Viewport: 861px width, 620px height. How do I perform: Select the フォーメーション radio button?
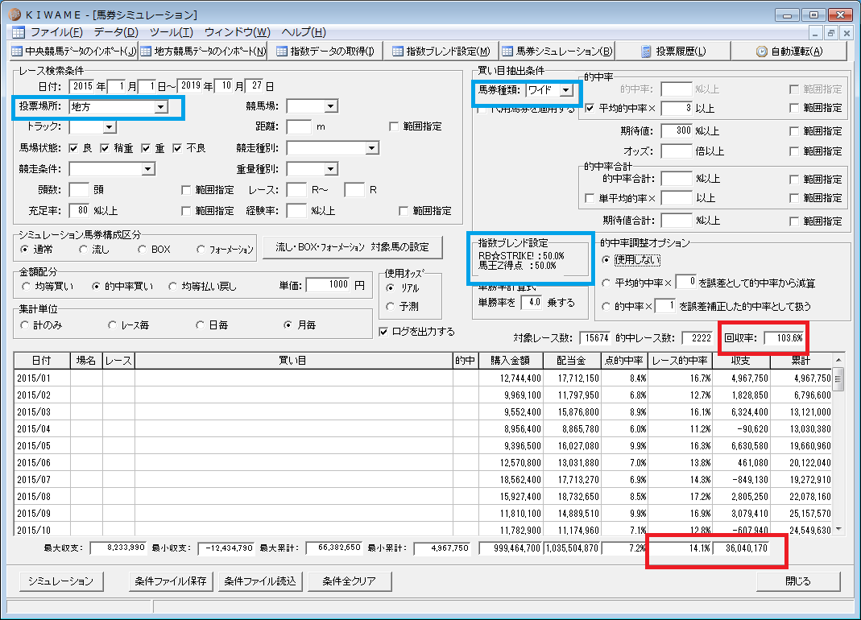pos(201,250)
